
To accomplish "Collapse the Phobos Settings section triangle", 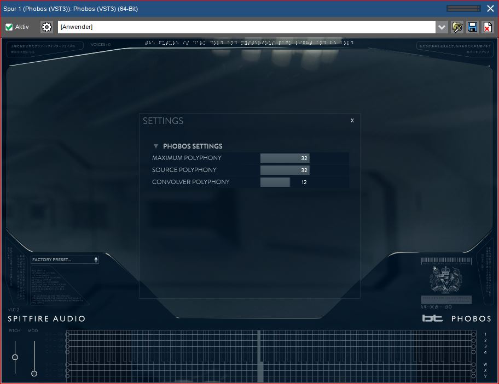I will click(156, 146).
